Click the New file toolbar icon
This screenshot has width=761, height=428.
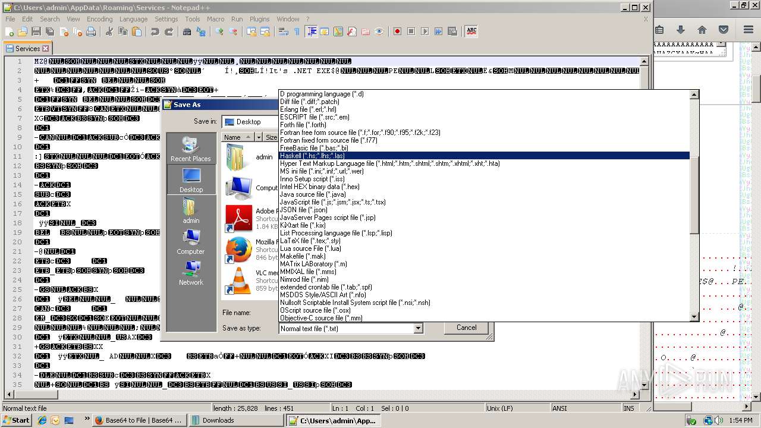[x=10, y=32]
